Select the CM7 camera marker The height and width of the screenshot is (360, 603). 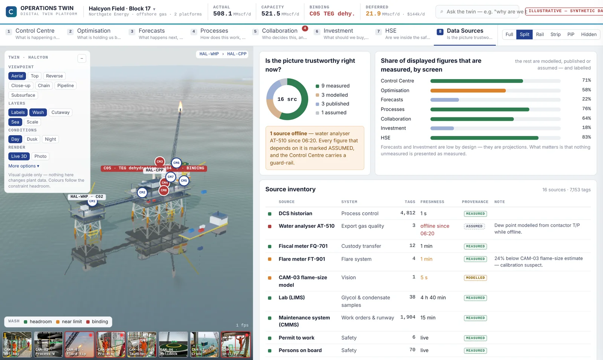pyautogui.click(x=171, y=177)
